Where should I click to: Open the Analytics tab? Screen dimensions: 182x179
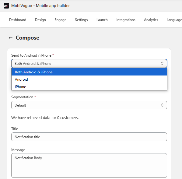[x=151, y=20]
